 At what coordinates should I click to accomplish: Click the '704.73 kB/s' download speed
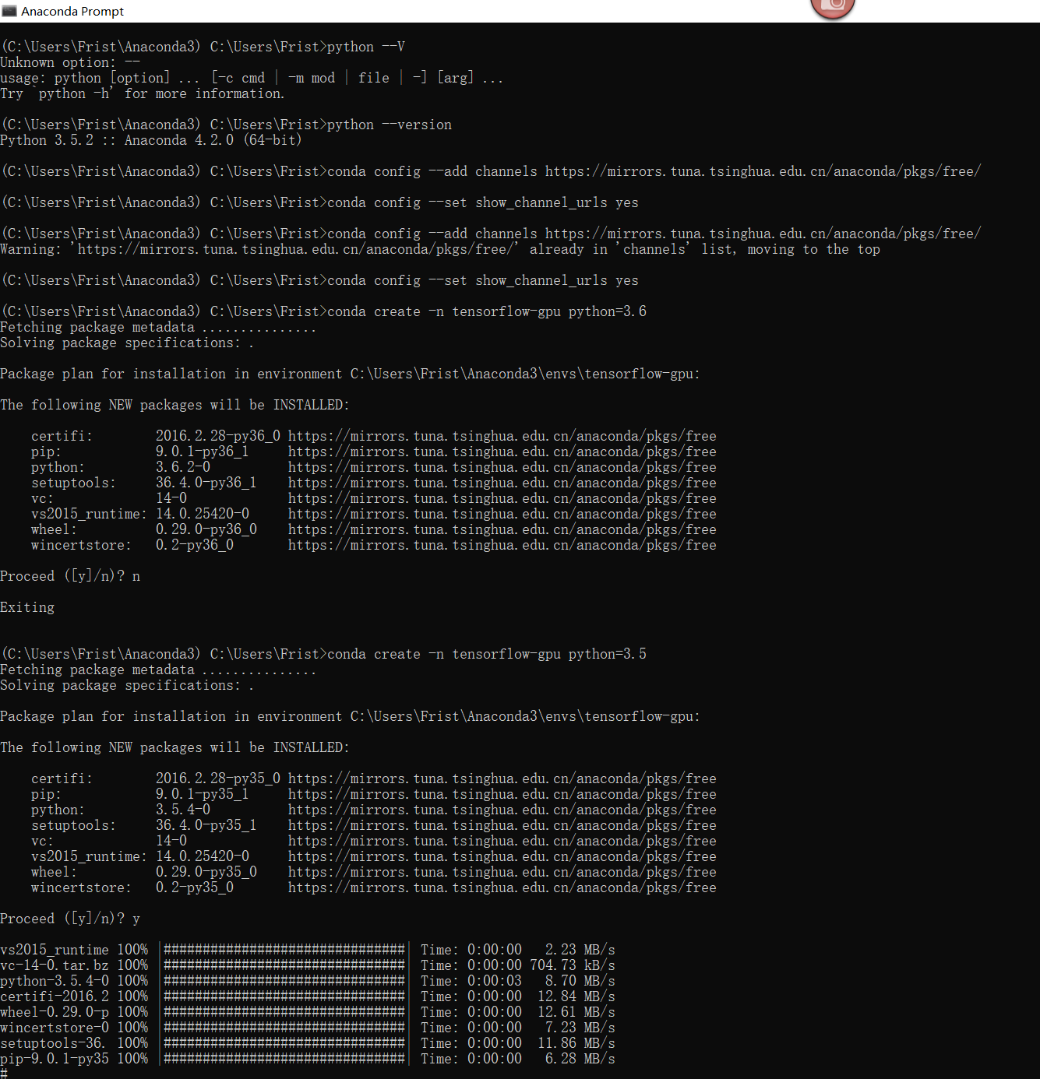573,965
